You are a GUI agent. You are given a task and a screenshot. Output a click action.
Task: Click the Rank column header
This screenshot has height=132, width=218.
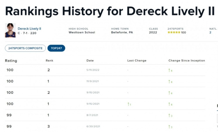(x=49, y=61)
